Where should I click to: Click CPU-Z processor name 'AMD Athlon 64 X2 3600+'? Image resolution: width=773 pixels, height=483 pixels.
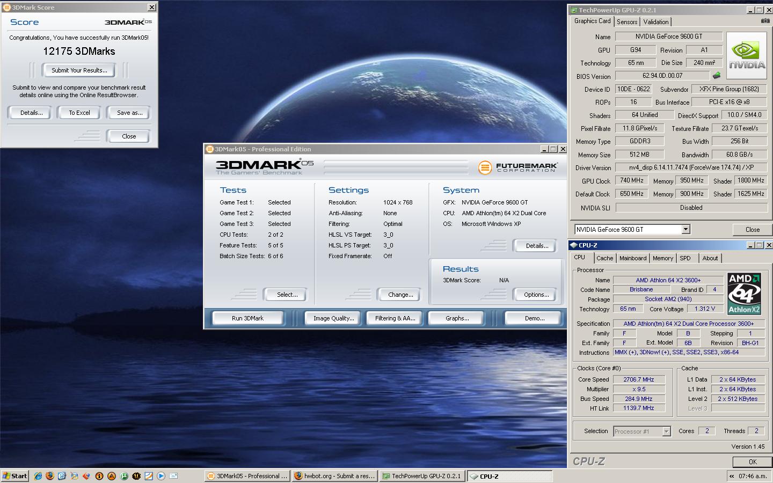(668, 280)
